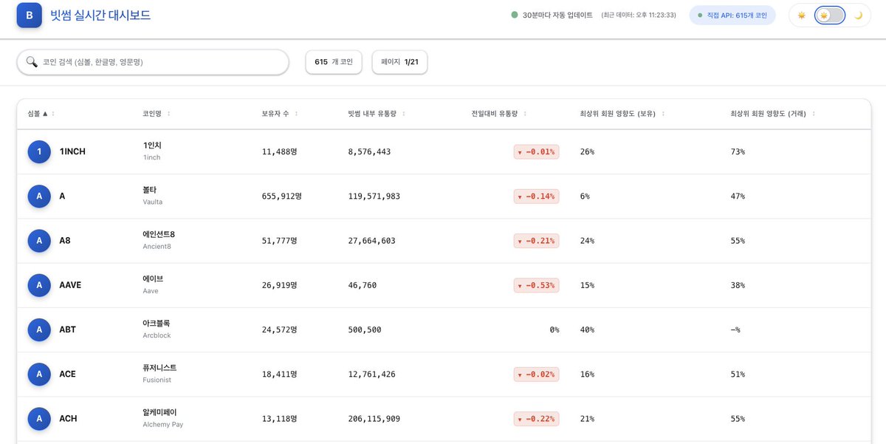Sort by 보유자 수 column header
The image size is (886, 444).
coord(280,114)
